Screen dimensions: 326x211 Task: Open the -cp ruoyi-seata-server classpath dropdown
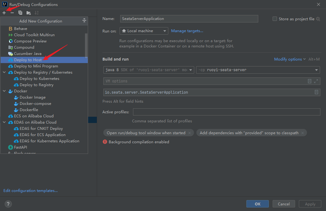click(x=258, y=70)
